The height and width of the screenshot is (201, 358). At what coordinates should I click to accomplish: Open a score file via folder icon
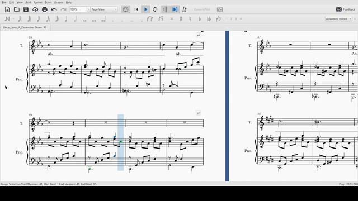(x=16, y=9)
